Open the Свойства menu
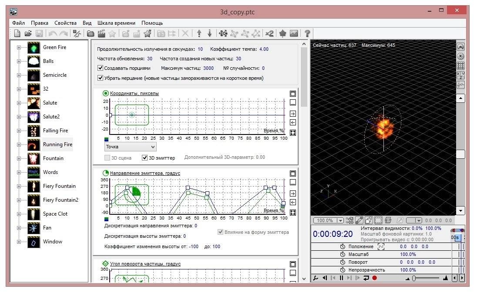Screen dimensions: 477x295 coord(65,23)
